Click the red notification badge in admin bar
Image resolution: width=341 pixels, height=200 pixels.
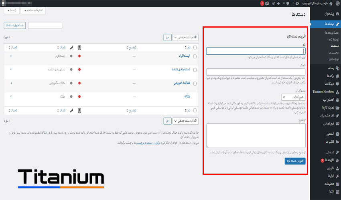tap(262, 4)
